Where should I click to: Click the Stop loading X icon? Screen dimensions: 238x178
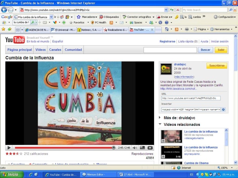pyautogui.click(x=178, y=10)
